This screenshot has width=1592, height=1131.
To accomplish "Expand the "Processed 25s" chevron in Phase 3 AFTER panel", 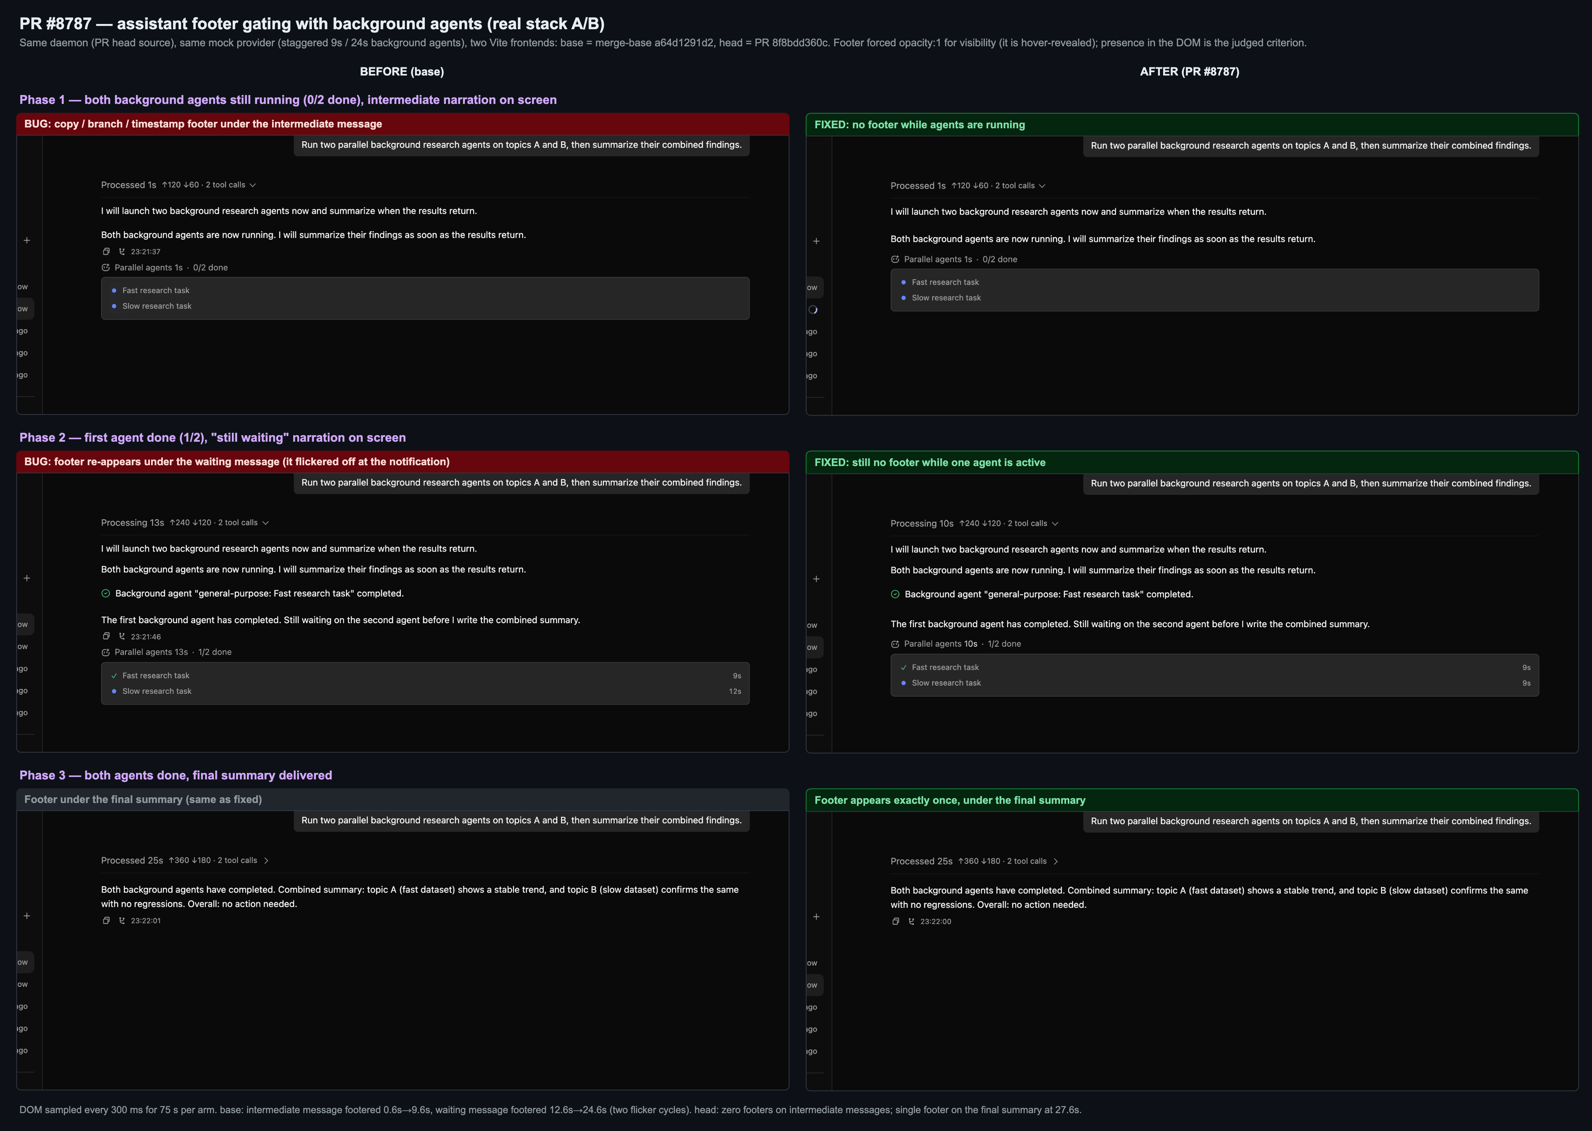I will click(1056, 861).
